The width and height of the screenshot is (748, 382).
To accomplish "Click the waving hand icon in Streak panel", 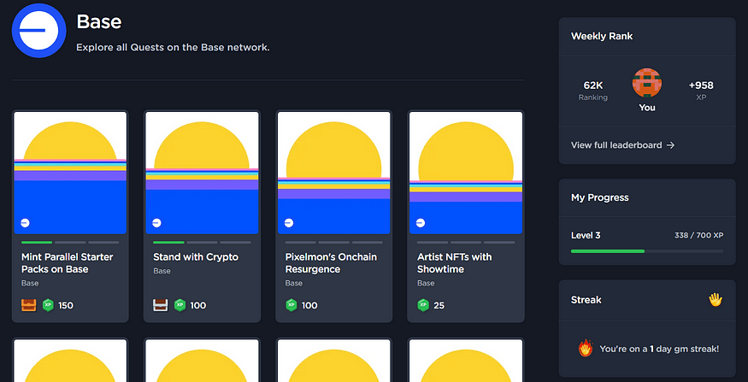I will (715, 300).
